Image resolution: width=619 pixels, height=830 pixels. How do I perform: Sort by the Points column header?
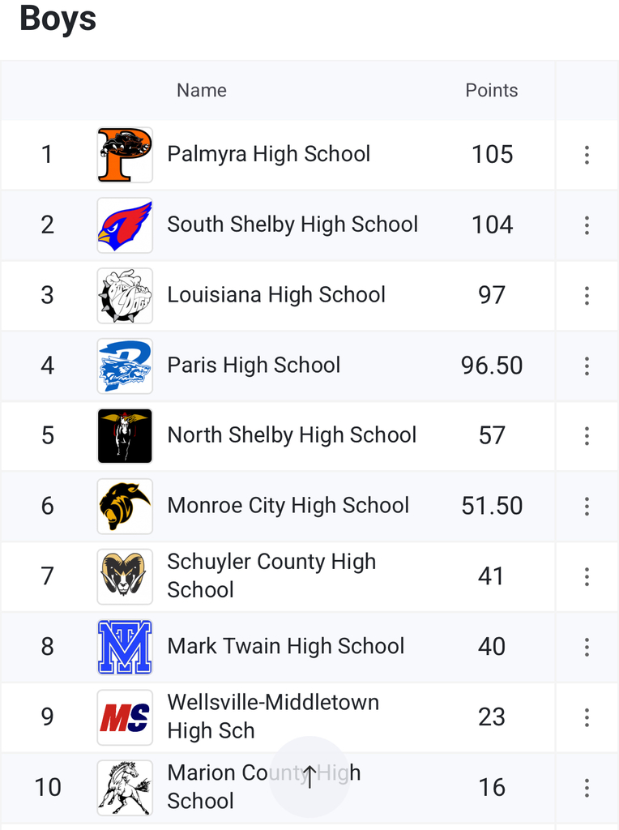[x=491, y=90]
